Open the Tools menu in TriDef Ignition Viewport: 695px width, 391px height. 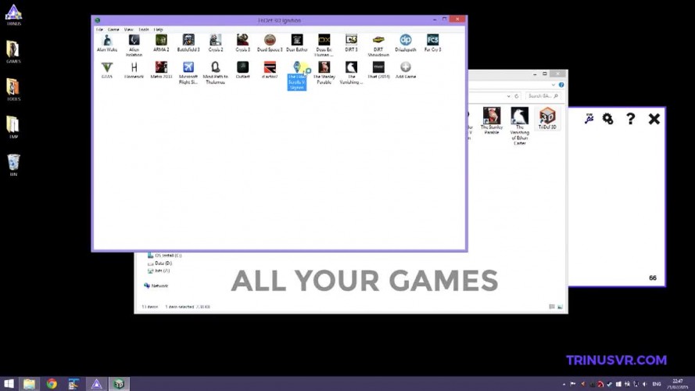[144, 29]
